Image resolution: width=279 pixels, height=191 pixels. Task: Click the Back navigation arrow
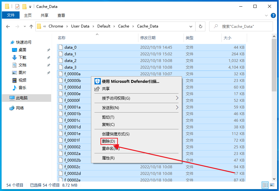point(8,27)
